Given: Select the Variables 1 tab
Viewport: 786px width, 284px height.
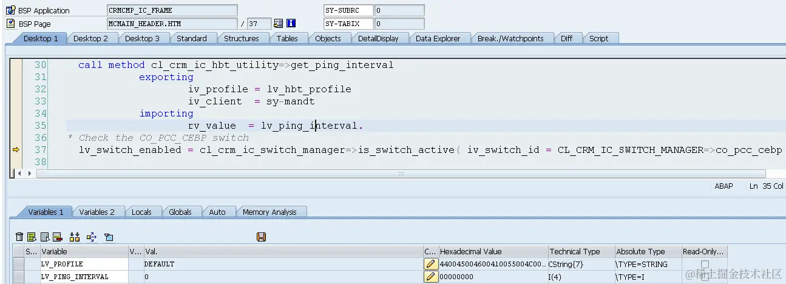Looking at the screenshot, I should point(46,212).
